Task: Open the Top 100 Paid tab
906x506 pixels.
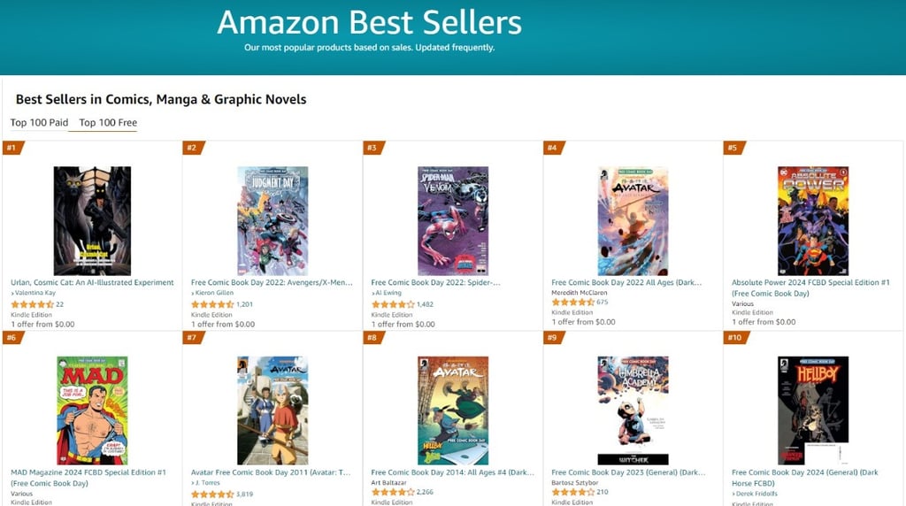Action: 39,122
